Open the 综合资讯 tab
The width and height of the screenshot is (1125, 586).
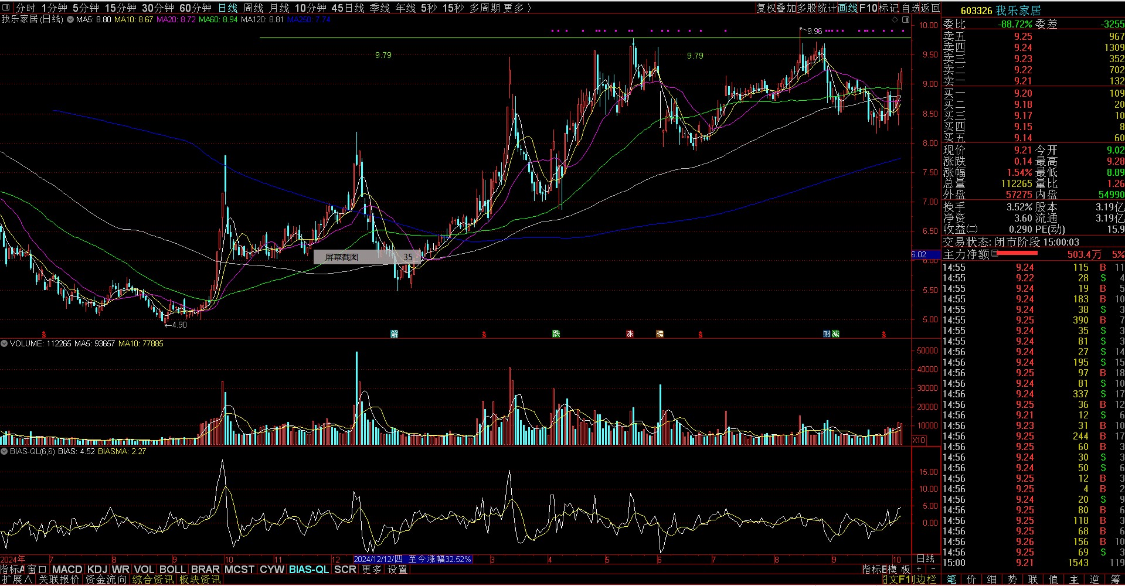153,580
